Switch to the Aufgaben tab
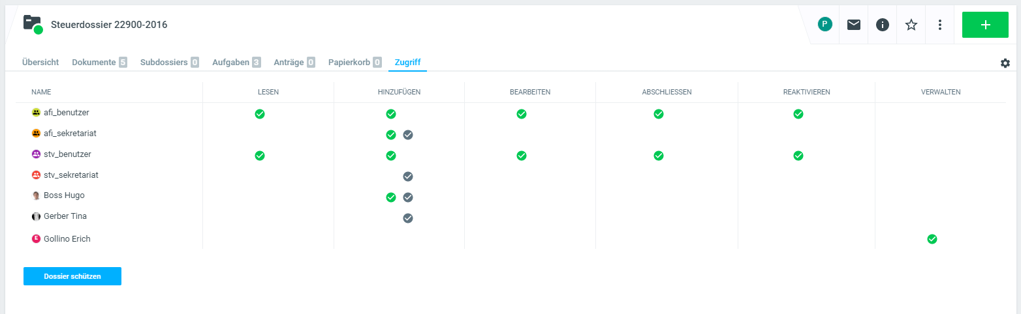1021x314 pixels. [x=236, y=63]
